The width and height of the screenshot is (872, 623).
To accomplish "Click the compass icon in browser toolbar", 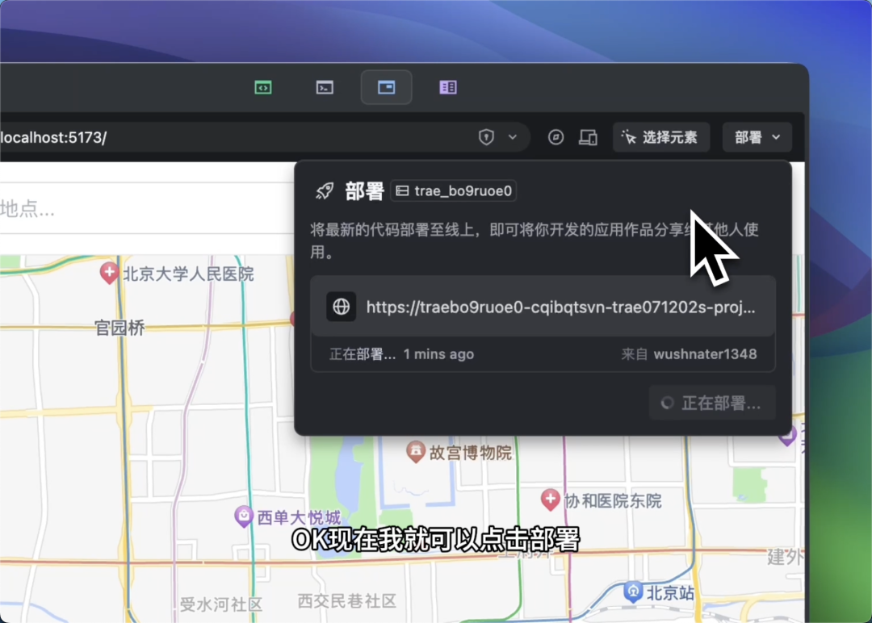I will point(555,137).
